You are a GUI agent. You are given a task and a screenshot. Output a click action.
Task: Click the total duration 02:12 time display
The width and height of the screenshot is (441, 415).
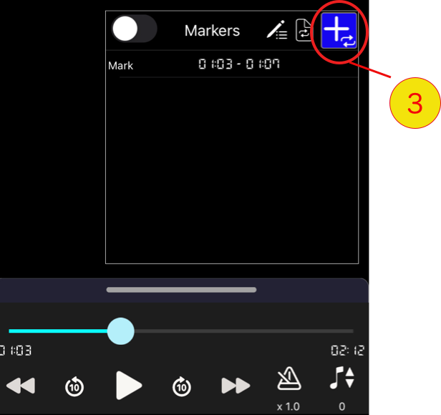coord(348,351)
